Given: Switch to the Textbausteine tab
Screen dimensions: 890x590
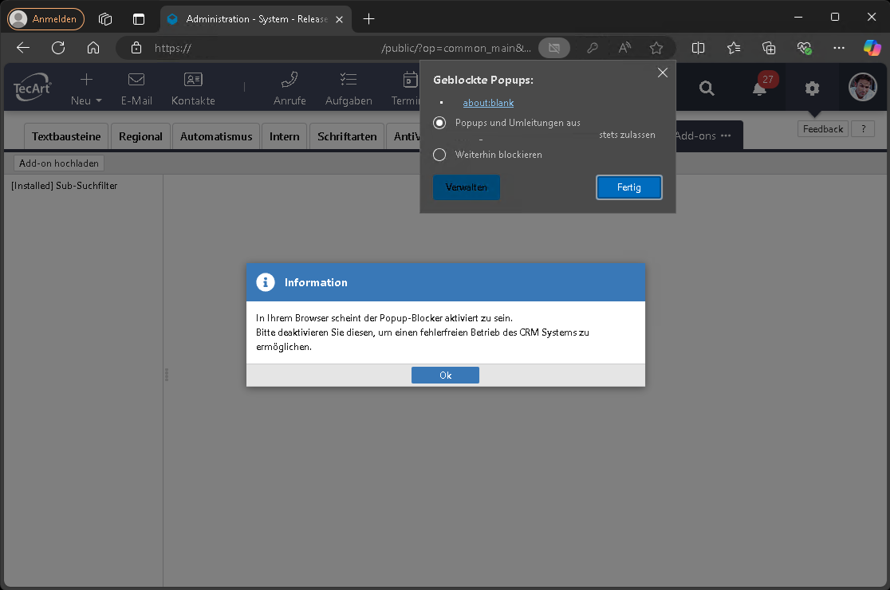Looking at the screenshot, I should 66,136.
